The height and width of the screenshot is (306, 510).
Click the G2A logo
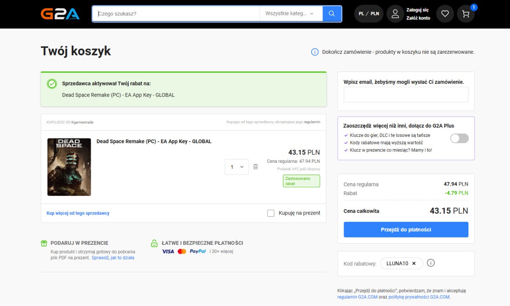coord(60,14)
